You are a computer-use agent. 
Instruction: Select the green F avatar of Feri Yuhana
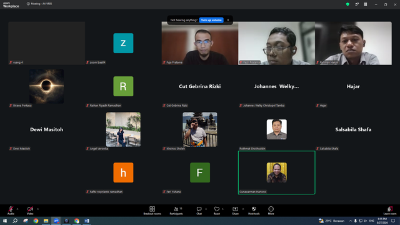pos(200,172)
